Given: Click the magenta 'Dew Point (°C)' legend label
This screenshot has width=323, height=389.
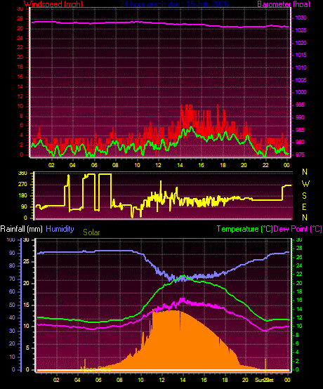Looking at the screenshot, I should pos(298,229).
